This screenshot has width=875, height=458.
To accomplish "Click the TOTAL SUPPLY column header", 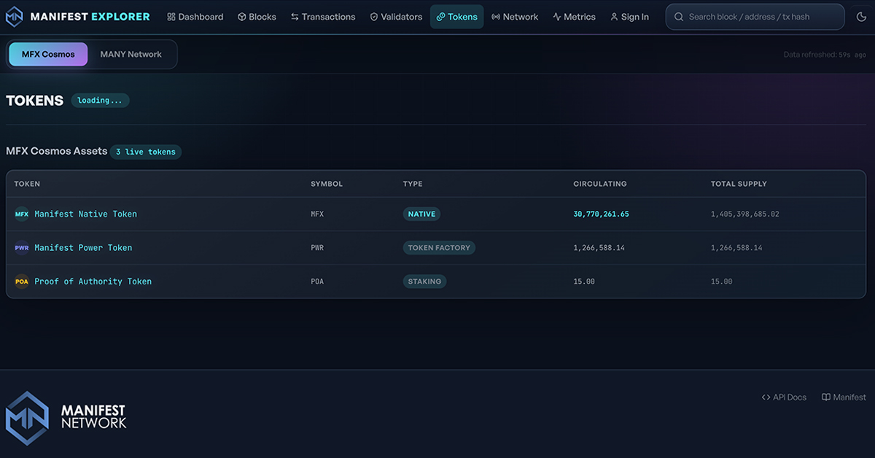I will 739,184.
